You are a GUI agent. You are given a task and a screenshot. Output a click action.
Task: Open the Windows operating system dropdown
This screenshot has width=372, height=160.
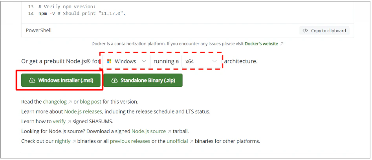click(127, 61)
